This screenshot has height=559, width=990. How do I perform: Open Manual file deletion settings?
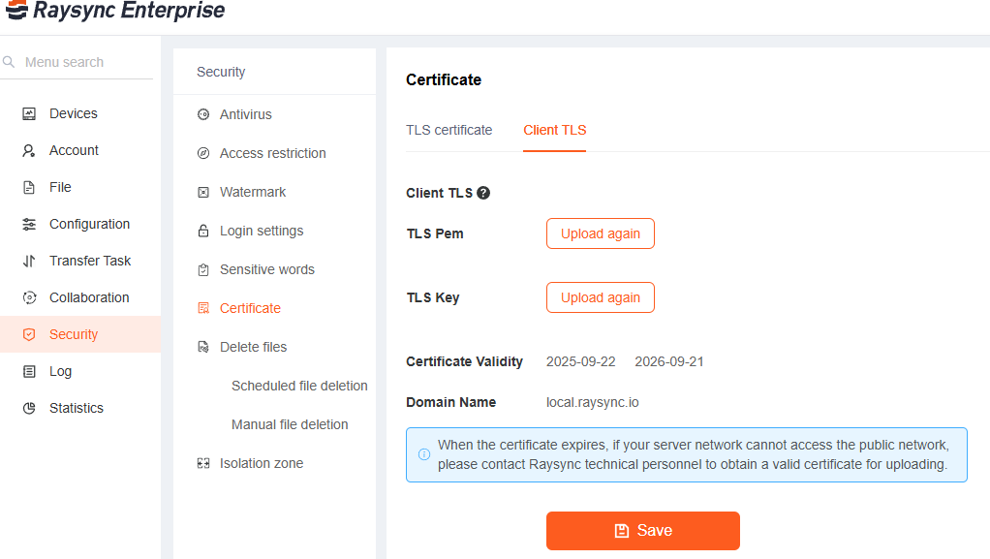tap(290, 424)
